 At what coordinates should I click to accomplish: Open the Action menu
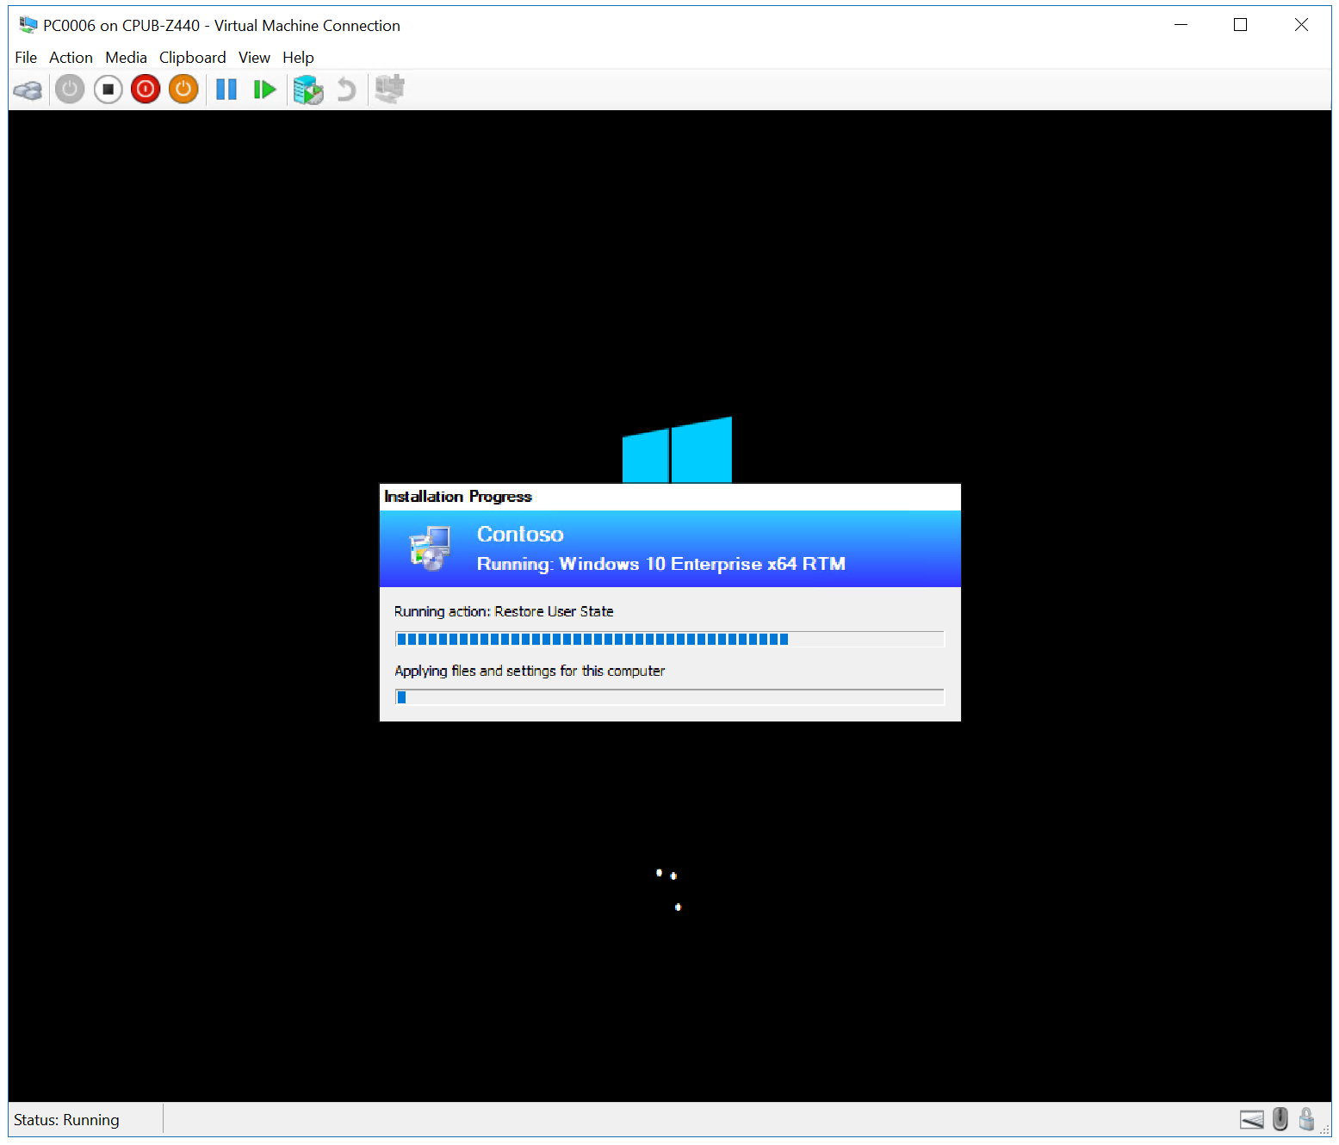pos(71,58)
